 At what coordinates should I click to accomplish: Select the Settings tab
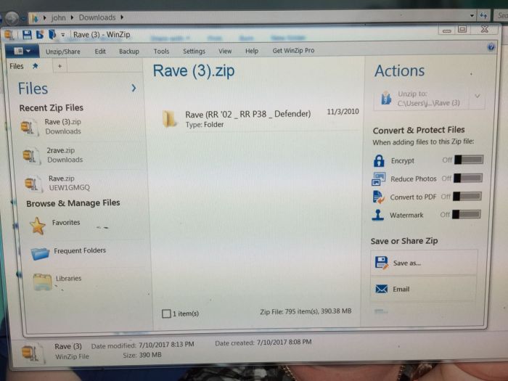194,52
